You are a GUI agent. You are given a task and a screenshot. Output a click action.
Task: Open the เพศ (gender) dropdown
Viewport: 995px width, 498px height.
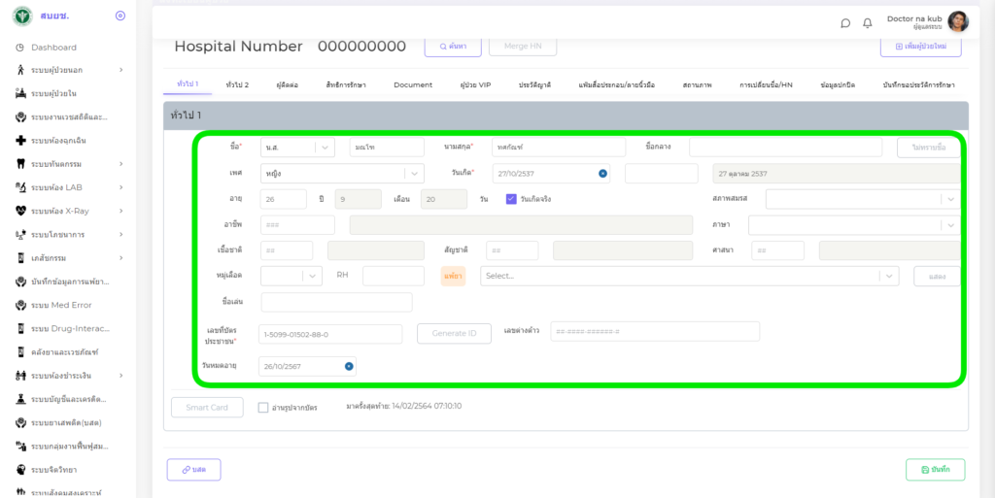click(x=342, y=174)
